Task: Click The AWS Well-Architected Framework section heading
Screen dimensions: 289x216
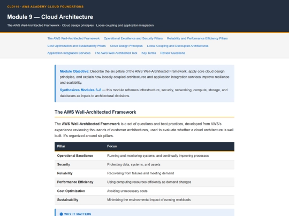Action: pyautogui.click(x=95, y=112)
